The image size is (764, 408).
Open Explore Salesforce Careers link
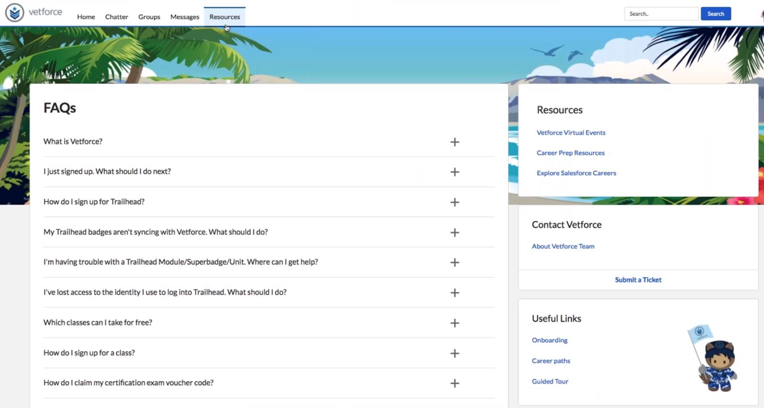pyautogui.click(x=576, y=173)
